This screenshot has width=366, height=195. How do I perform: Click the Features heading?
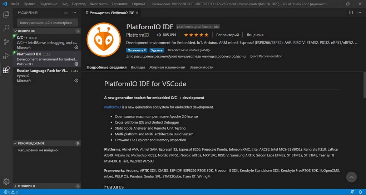(114, 186)
